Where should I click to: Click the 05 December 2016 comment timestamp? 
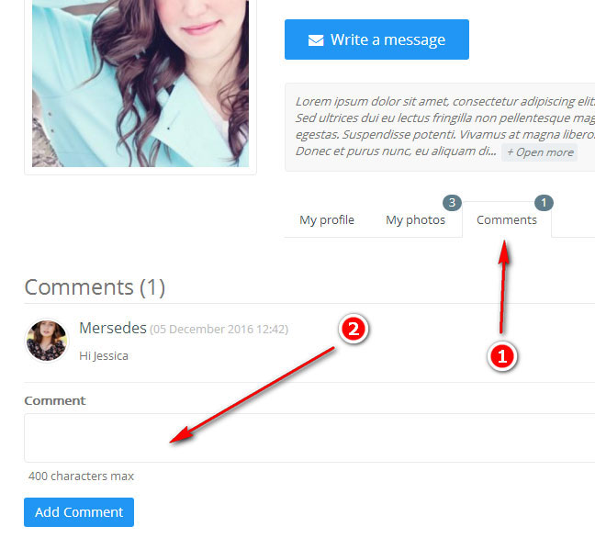[x=219, y=329]
